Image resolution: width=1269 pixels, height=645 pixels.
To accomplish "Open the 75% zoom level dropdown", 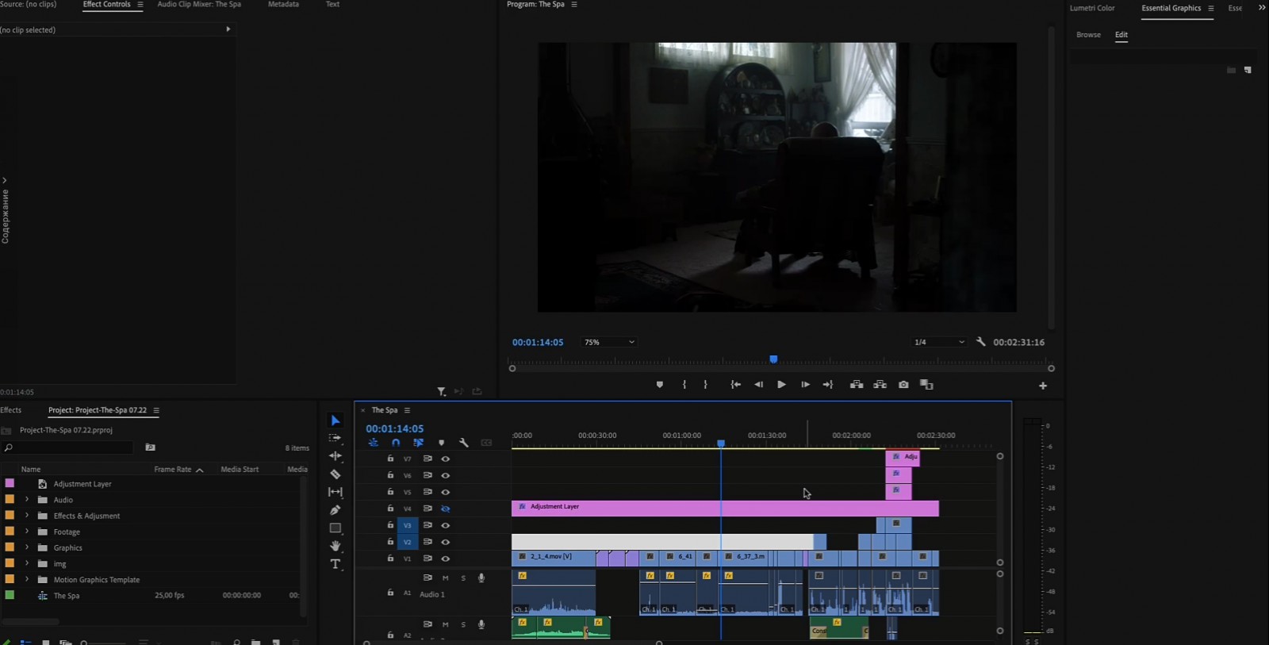I will pyautogui.click(x=608, y=342).
